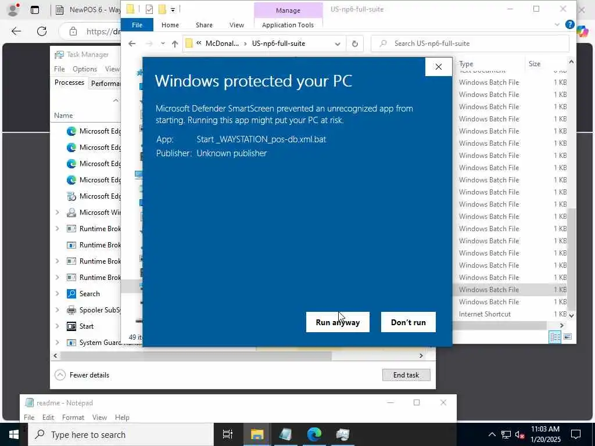The image size is (595, 446).
Task: Switch to details view in Explorer
Action: pos(555,337)
